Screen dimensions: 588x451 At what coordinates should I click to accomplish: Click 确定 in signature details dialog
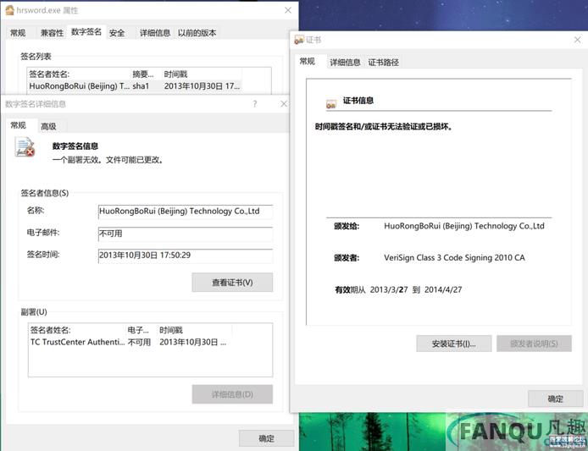[266, 438]
